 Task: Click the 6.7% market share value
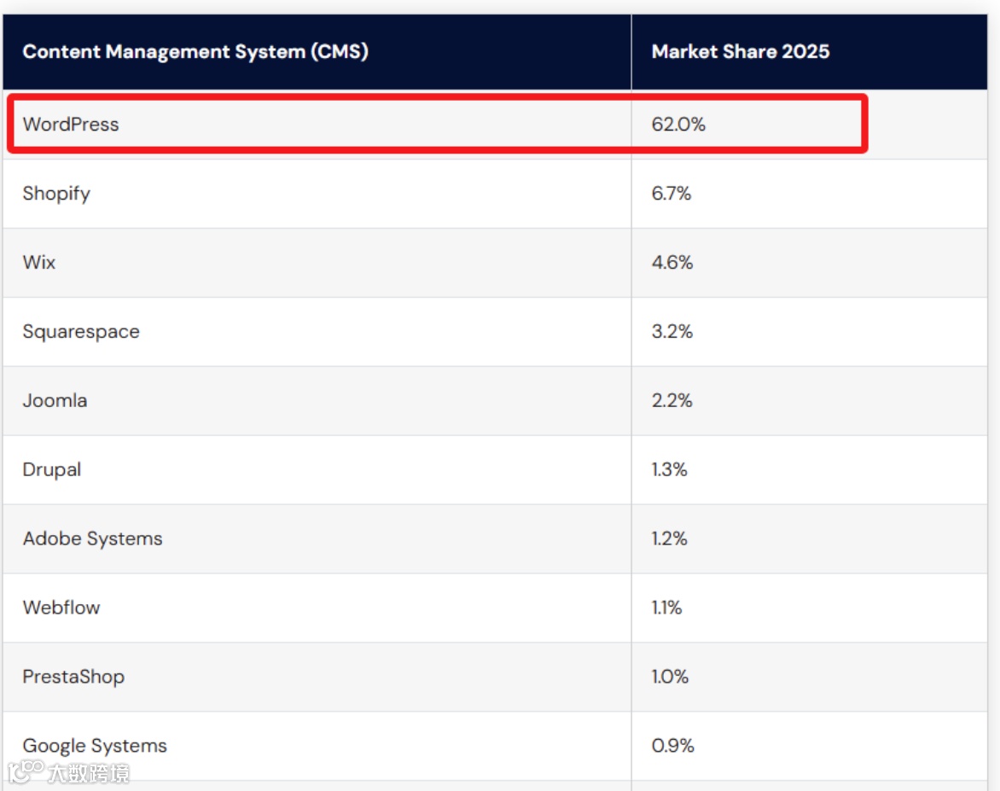click(x=671, y=194)
